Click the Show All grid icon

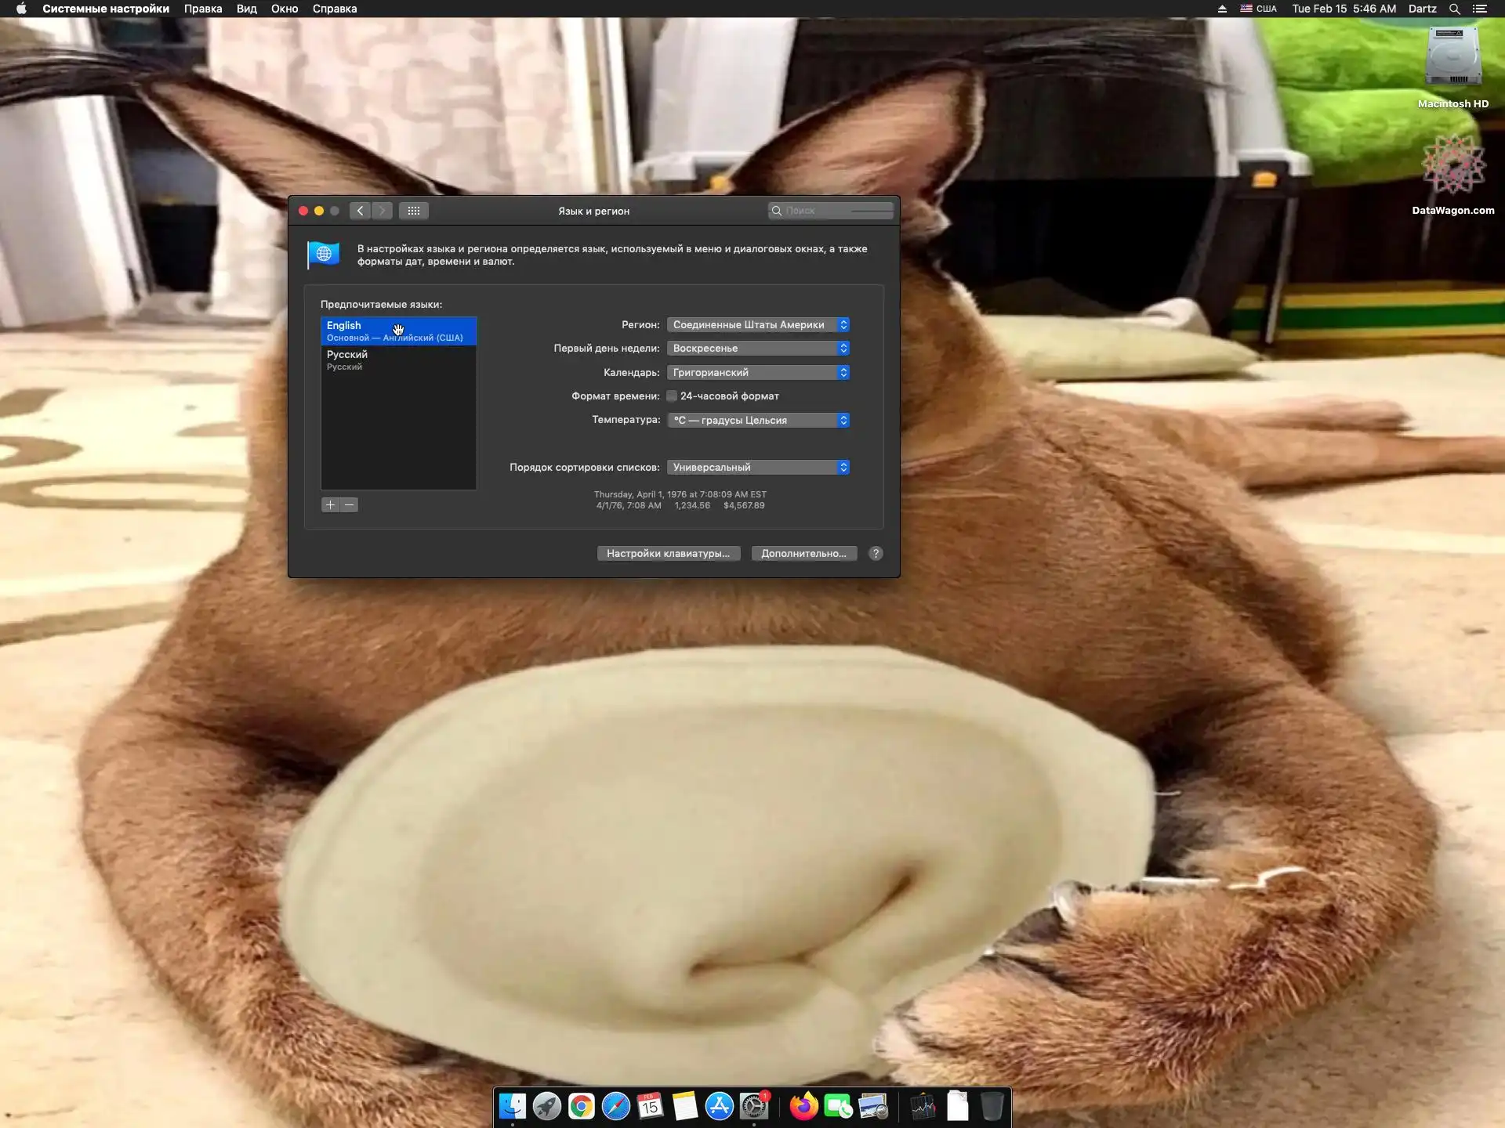(413, 211)
